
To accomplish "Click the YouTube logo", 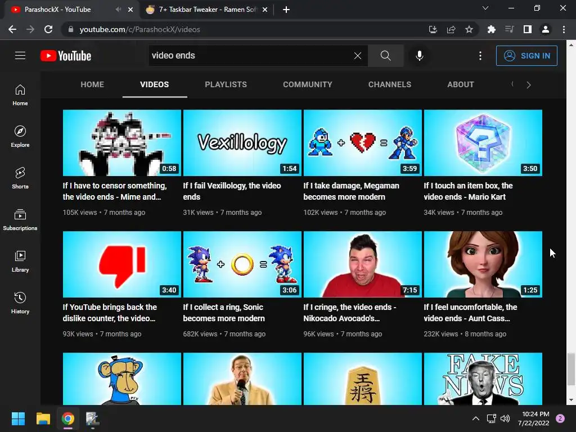I will 66,56.
